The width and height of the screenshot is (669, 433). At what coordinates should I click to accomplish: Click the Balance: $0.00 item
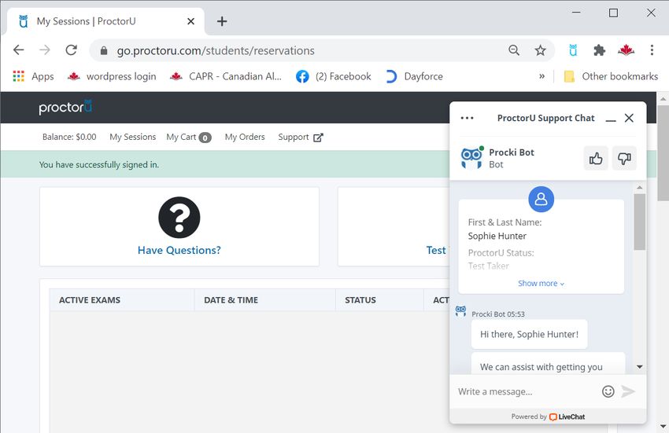69,137
